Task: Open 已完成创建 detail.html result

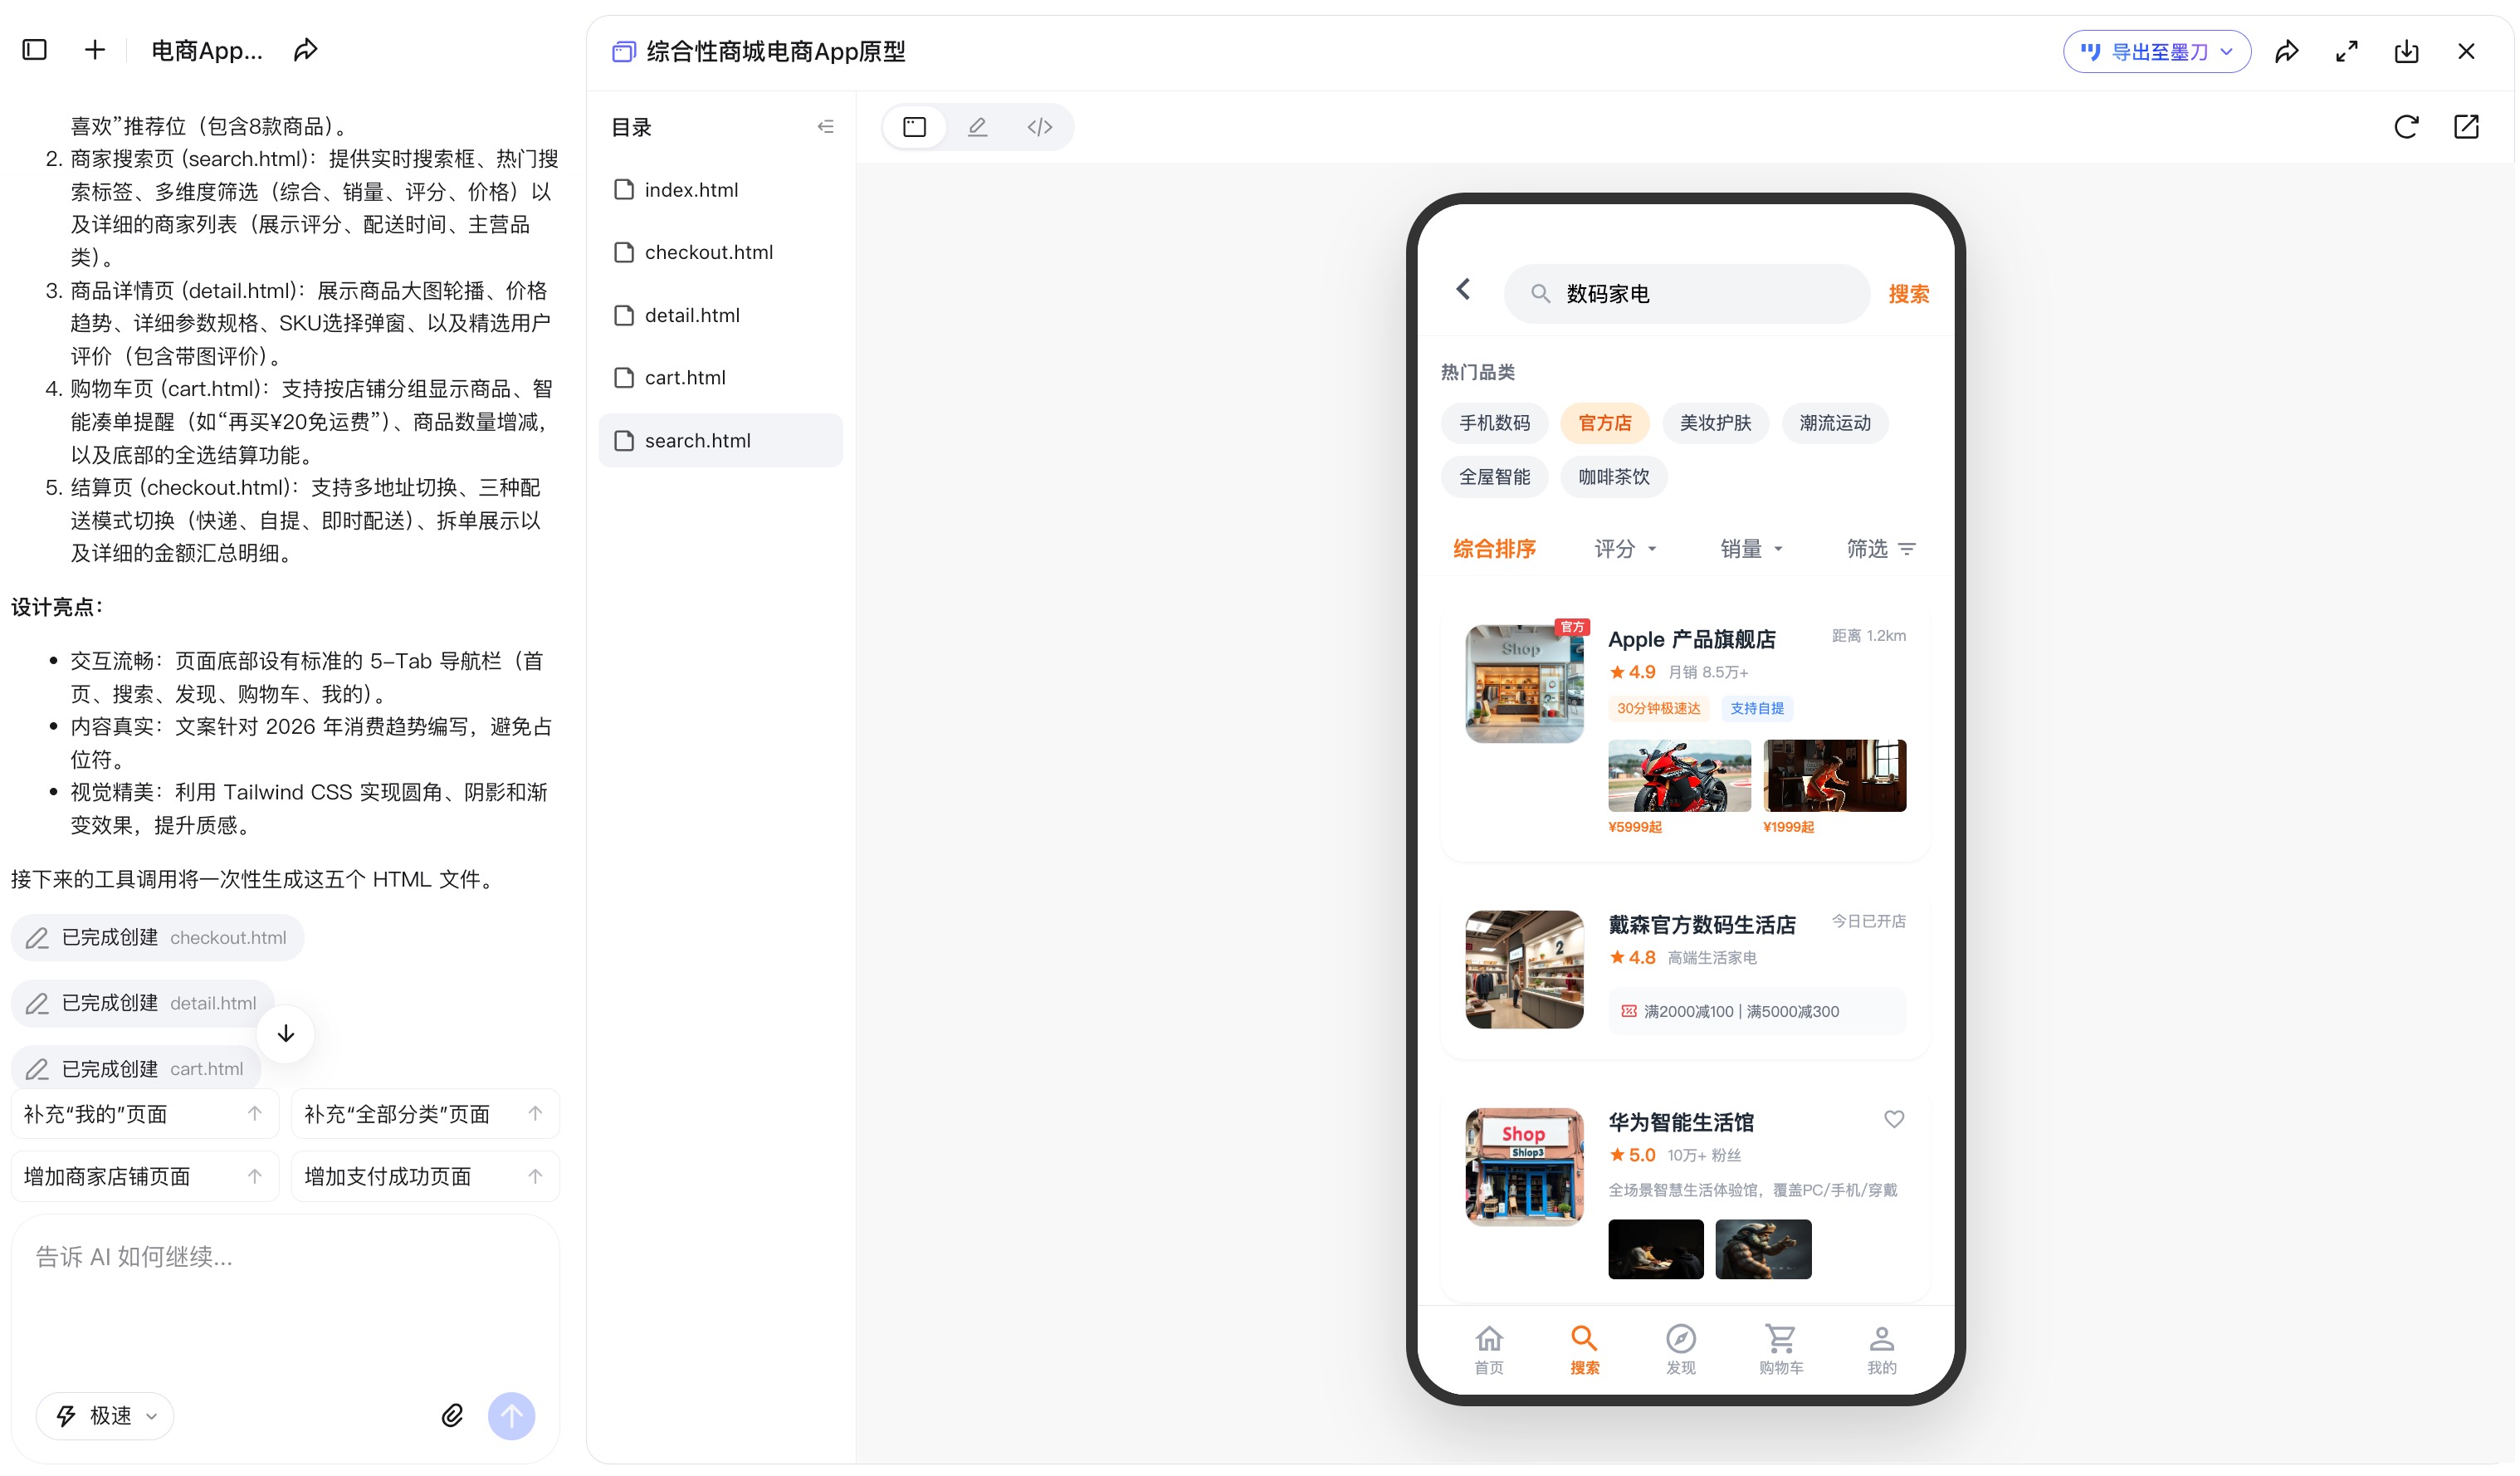Action: click(x=143, y=1004)
